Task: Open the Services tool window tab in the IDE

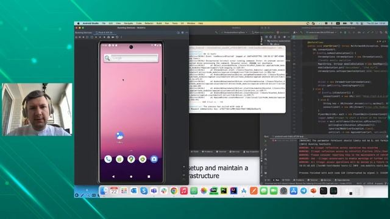Action: point(326,180)
